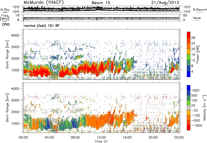Screen dimensions: 207x143
Task: Select the red bottom segment of velocity colorbar
Action: (189, 128)
